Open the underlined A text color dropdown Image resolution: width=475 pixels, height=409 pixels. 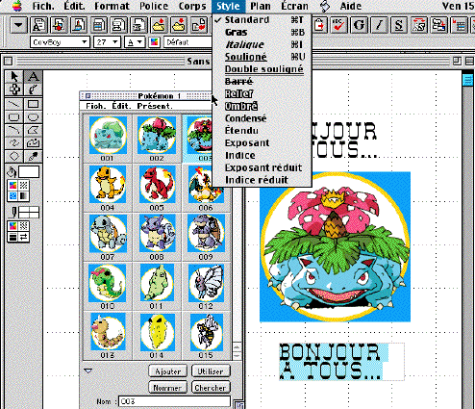[135, 42]
